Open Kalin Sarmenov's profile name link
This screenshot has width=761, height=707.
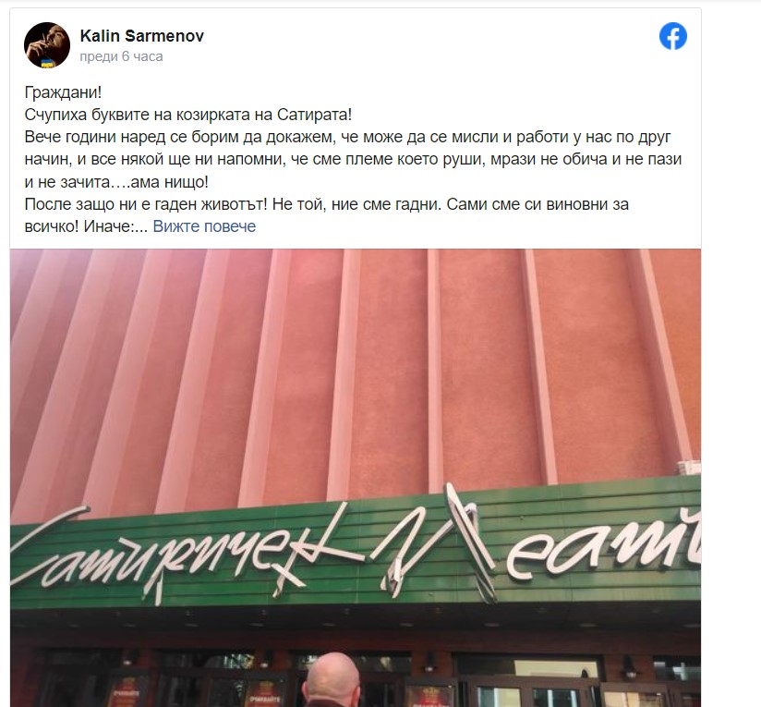(141, 35)
